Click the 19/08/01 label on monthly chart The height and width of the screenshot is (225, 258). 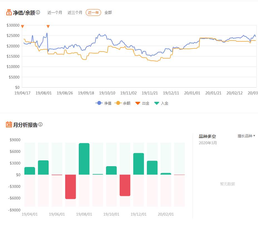point(84,214)
